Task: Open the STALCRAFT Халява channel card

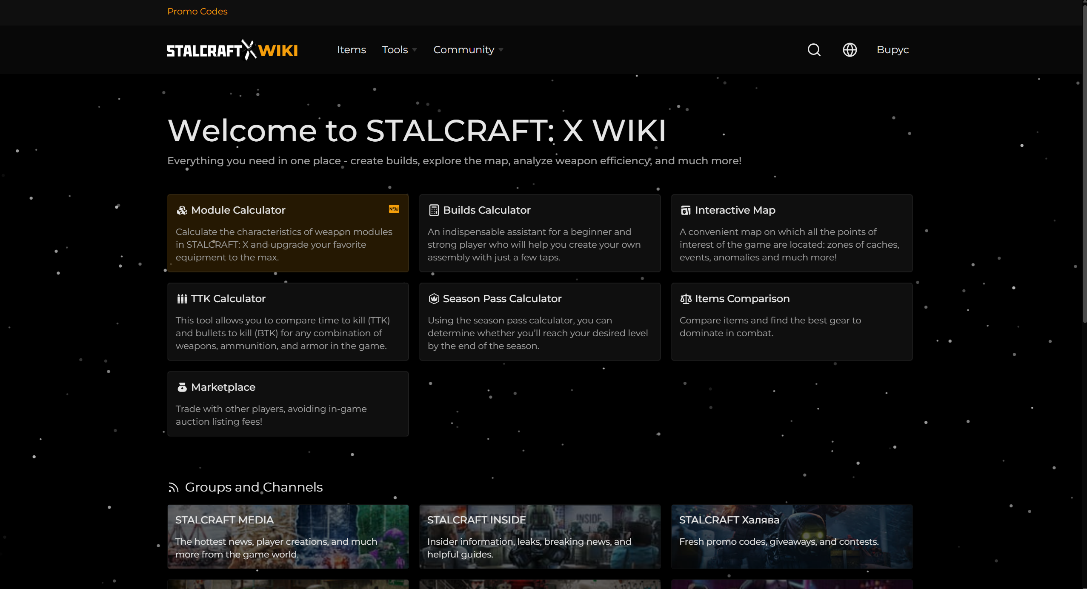Action: pyautogui.click(x=791, y=536)
